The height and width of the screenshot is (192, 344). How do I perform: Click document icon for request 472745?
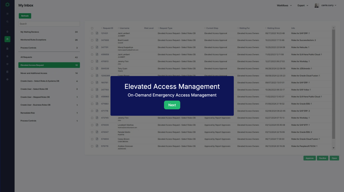(x=97, y=118)
